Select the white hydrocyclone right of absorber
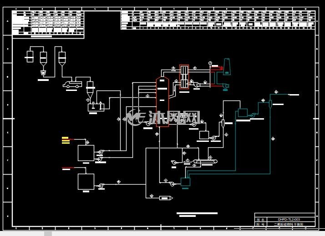Screen dimensions: 325x236 point(223,123)
